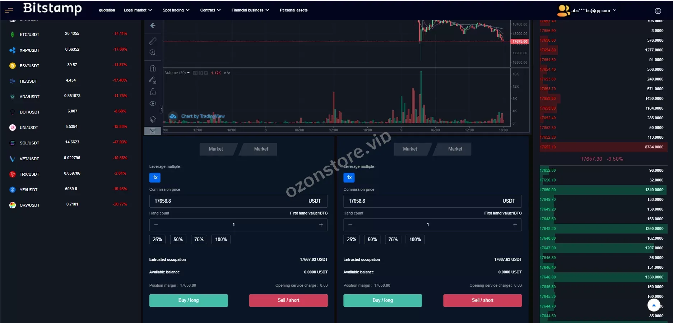Click the right Sell / short button
Screen dimensions: 673x323
pyautogui.click(x=482, y=300)
